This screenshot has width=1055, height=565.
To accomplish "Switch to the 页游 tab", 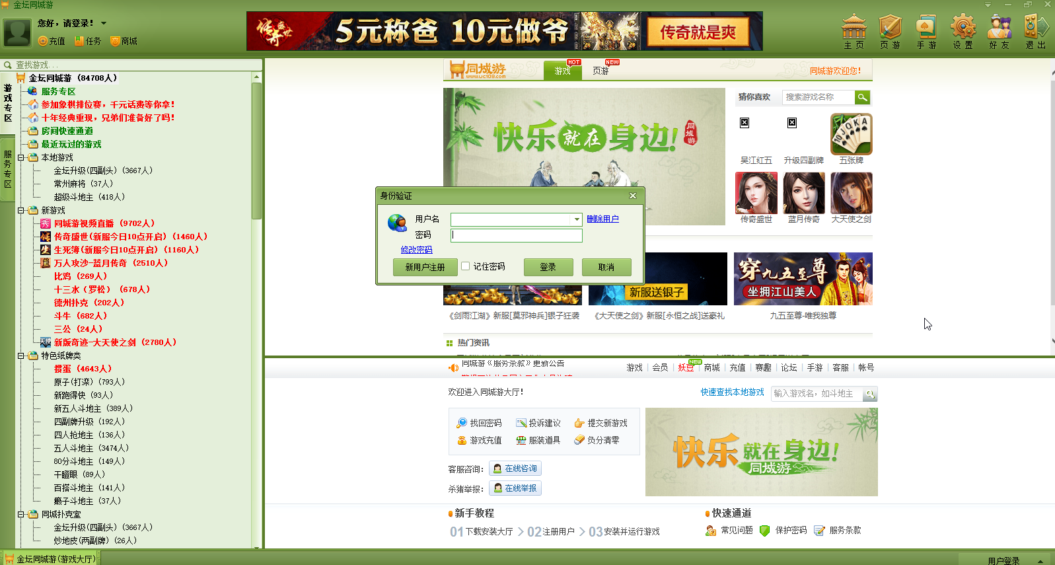I will 600,71.
